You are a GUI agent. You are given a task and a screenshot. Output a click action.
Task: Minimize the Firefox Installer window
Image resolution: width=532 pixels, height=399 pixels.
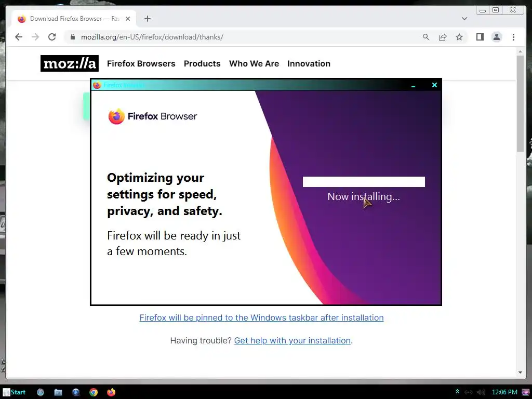click(x=413, y=85)
